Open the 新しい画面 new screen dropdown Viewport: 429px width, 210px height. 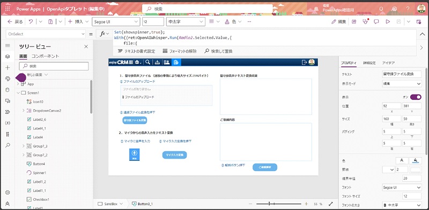38,75
